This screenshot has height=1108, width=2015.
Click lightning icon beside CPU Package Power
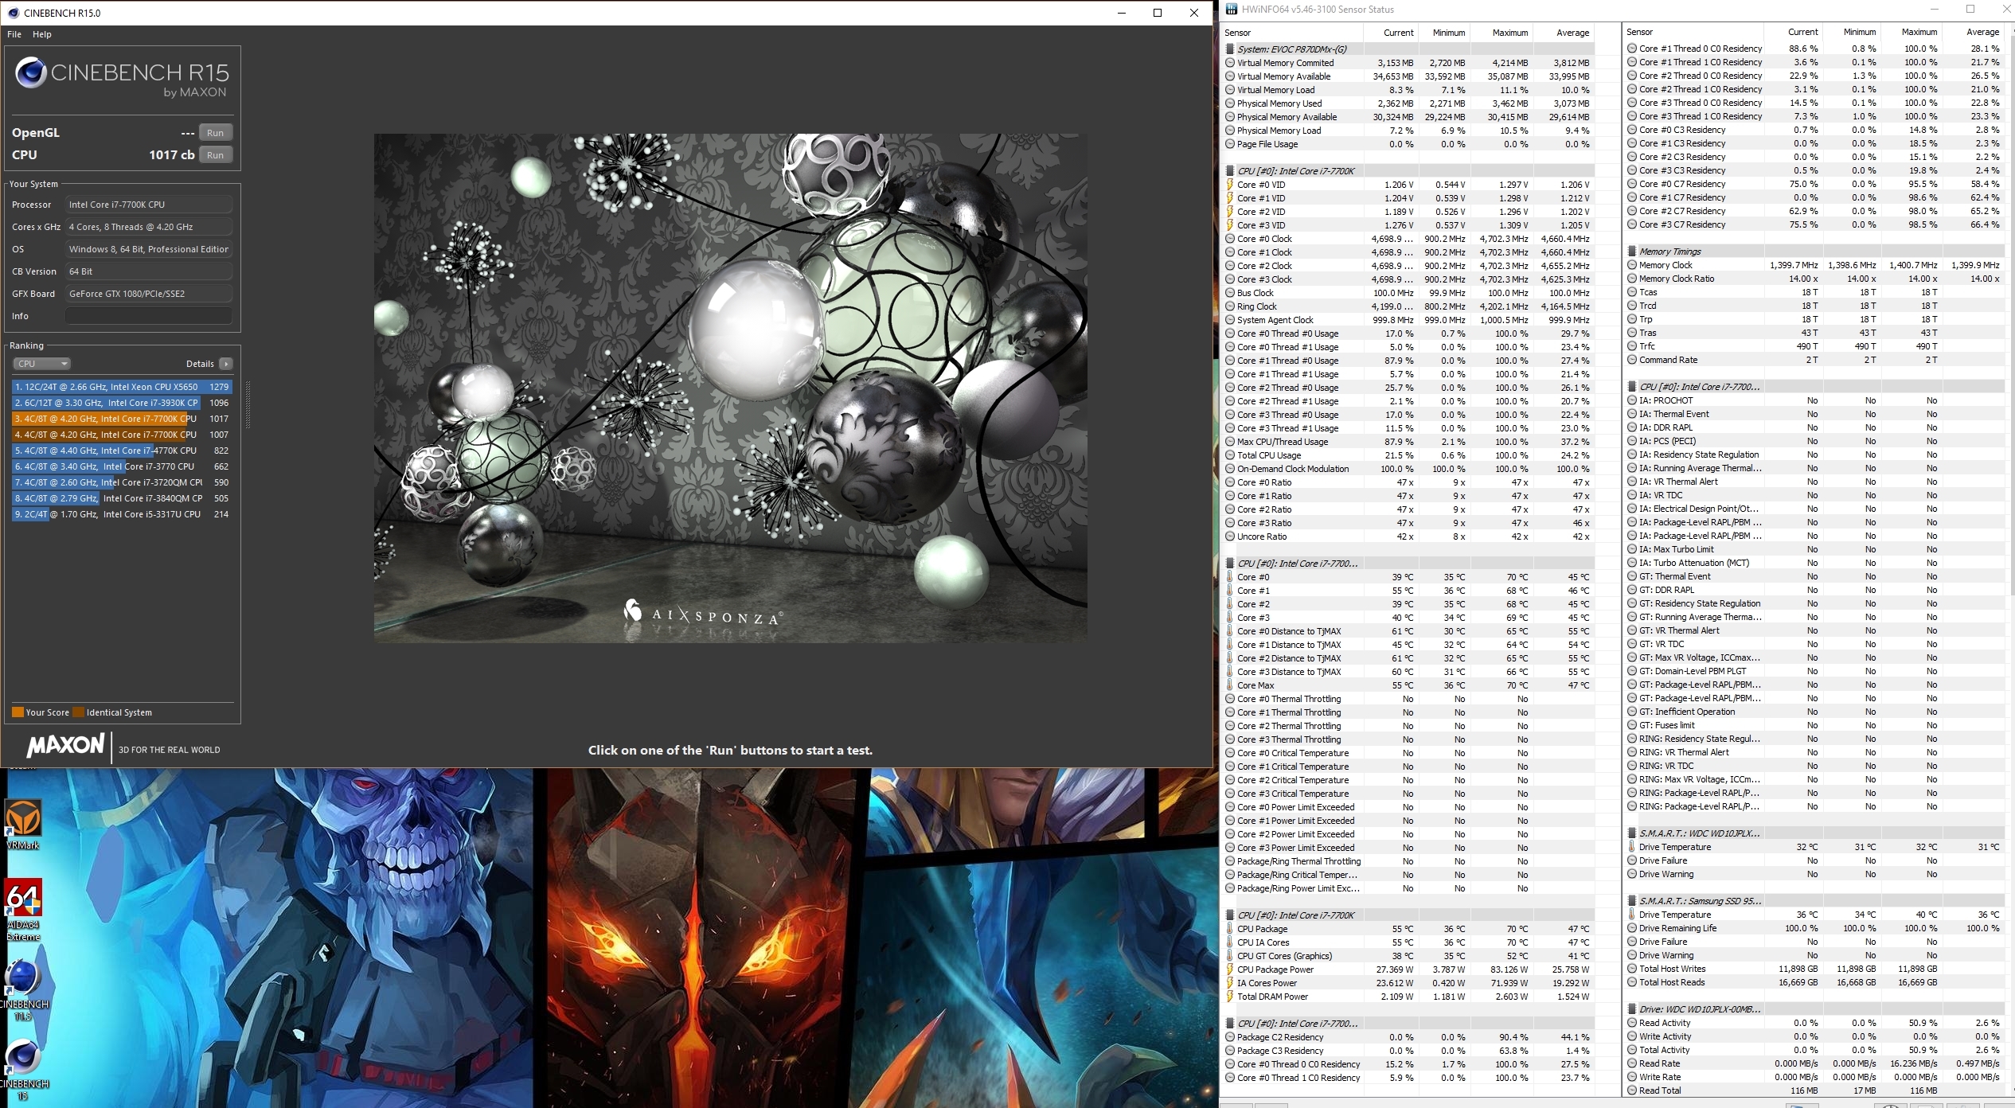click(1230, 970)
